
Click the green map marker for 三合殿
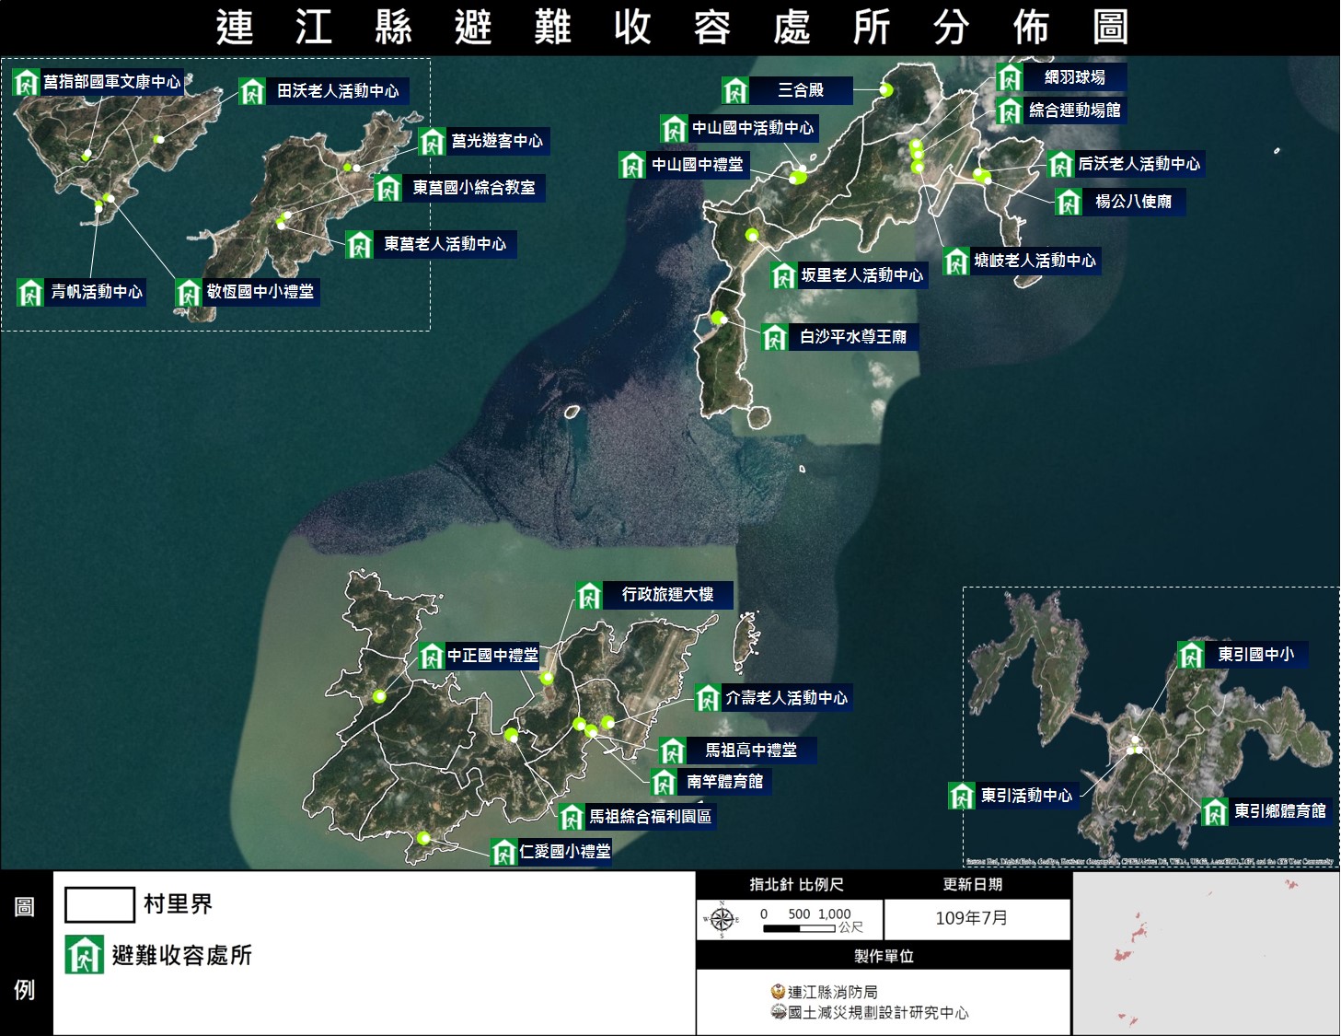(x=885, y=89)
